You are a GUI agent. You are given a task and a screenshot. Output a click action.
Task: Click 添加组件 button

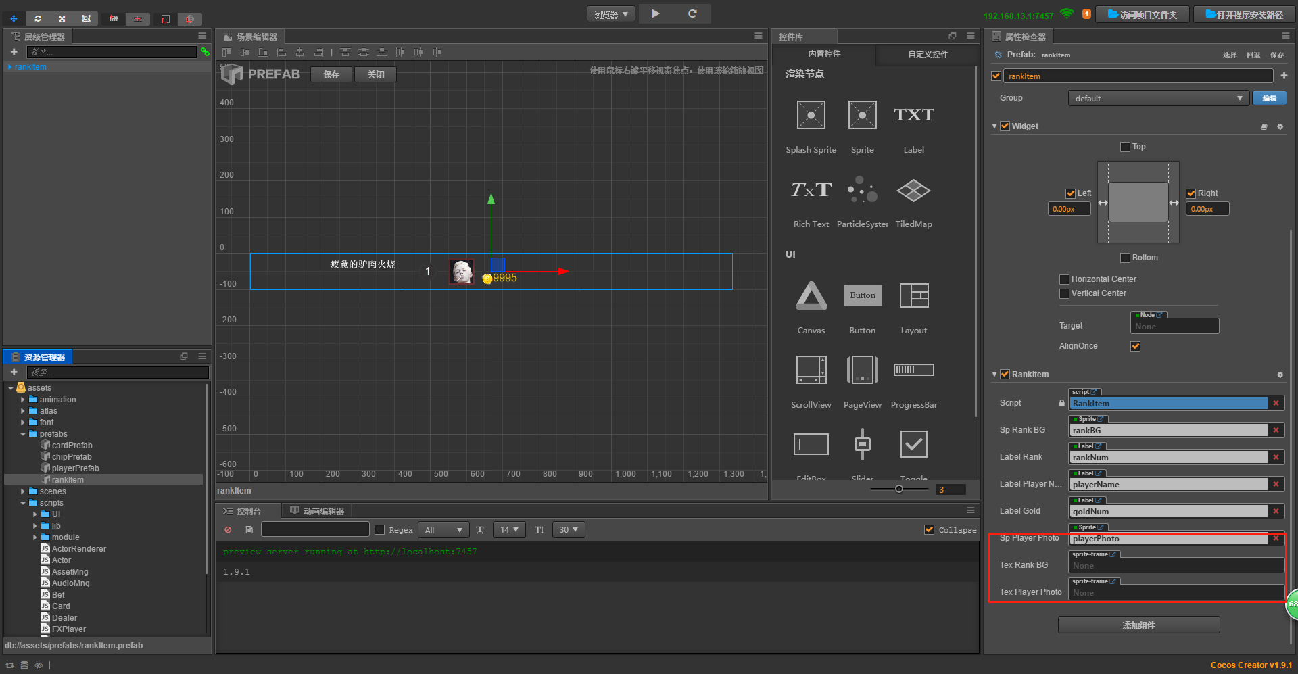click(1138, 625)
